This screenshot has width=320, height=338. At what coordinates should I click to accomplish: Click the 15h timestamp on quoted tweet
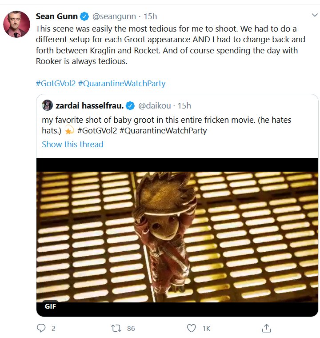(x=184, y=105)
